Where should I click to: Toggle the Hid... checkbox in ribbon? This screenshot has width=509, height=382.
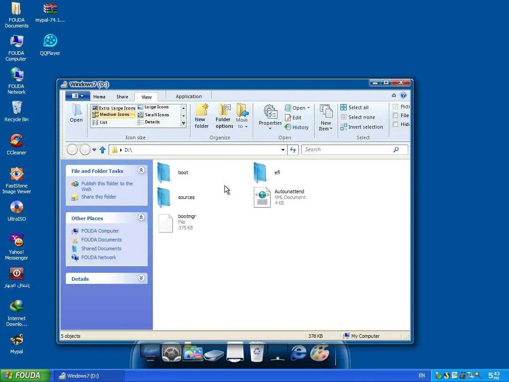[x=395, y=124]
